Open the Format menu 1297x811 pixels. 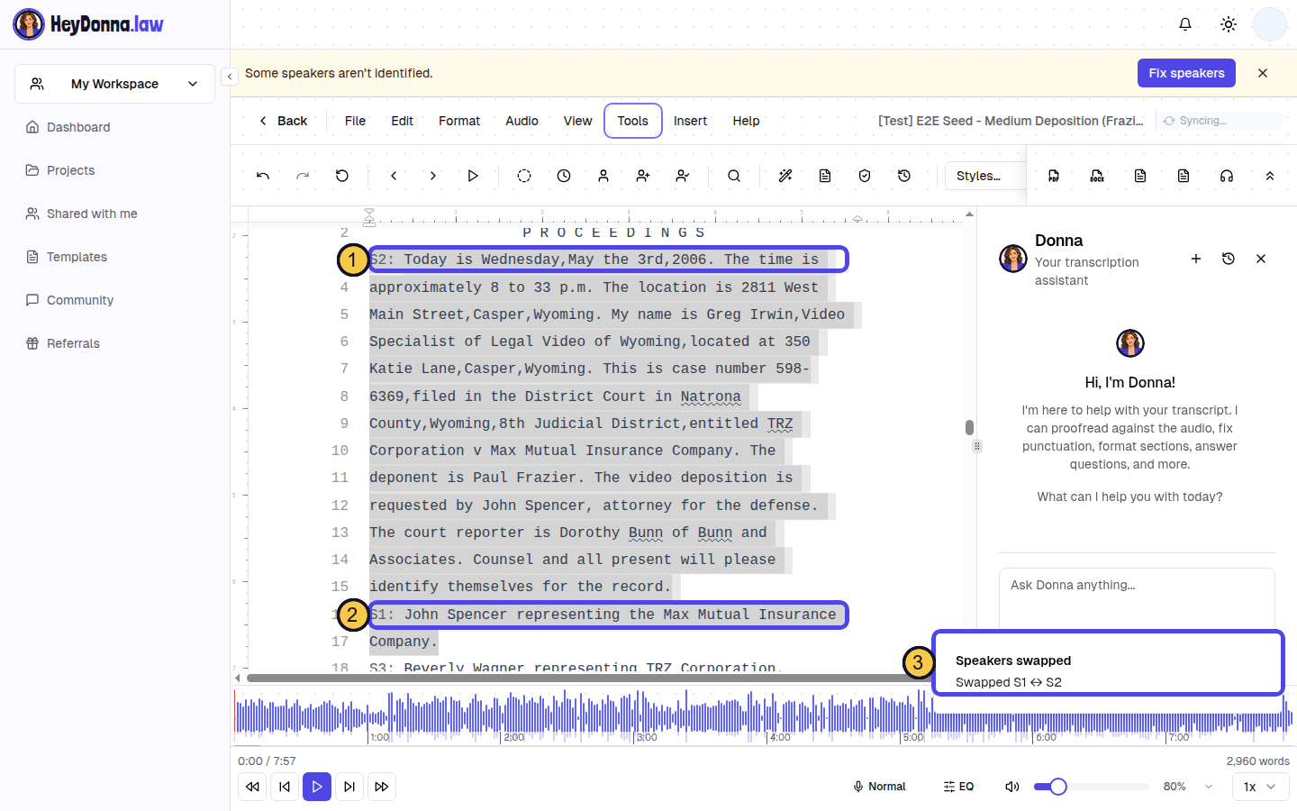(459, 121)
